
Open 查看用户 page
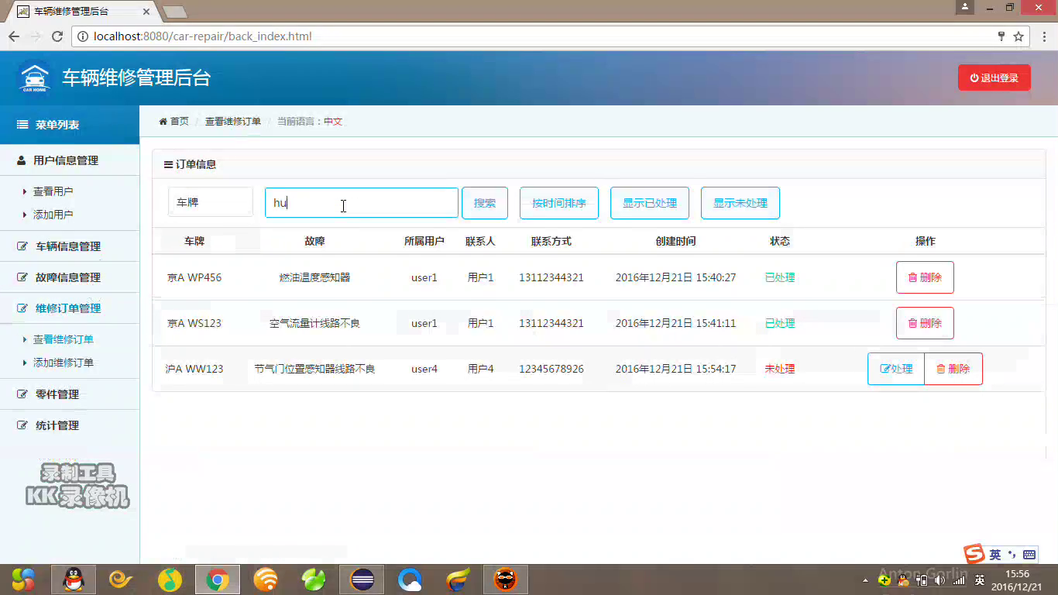[x=53, y=191]
